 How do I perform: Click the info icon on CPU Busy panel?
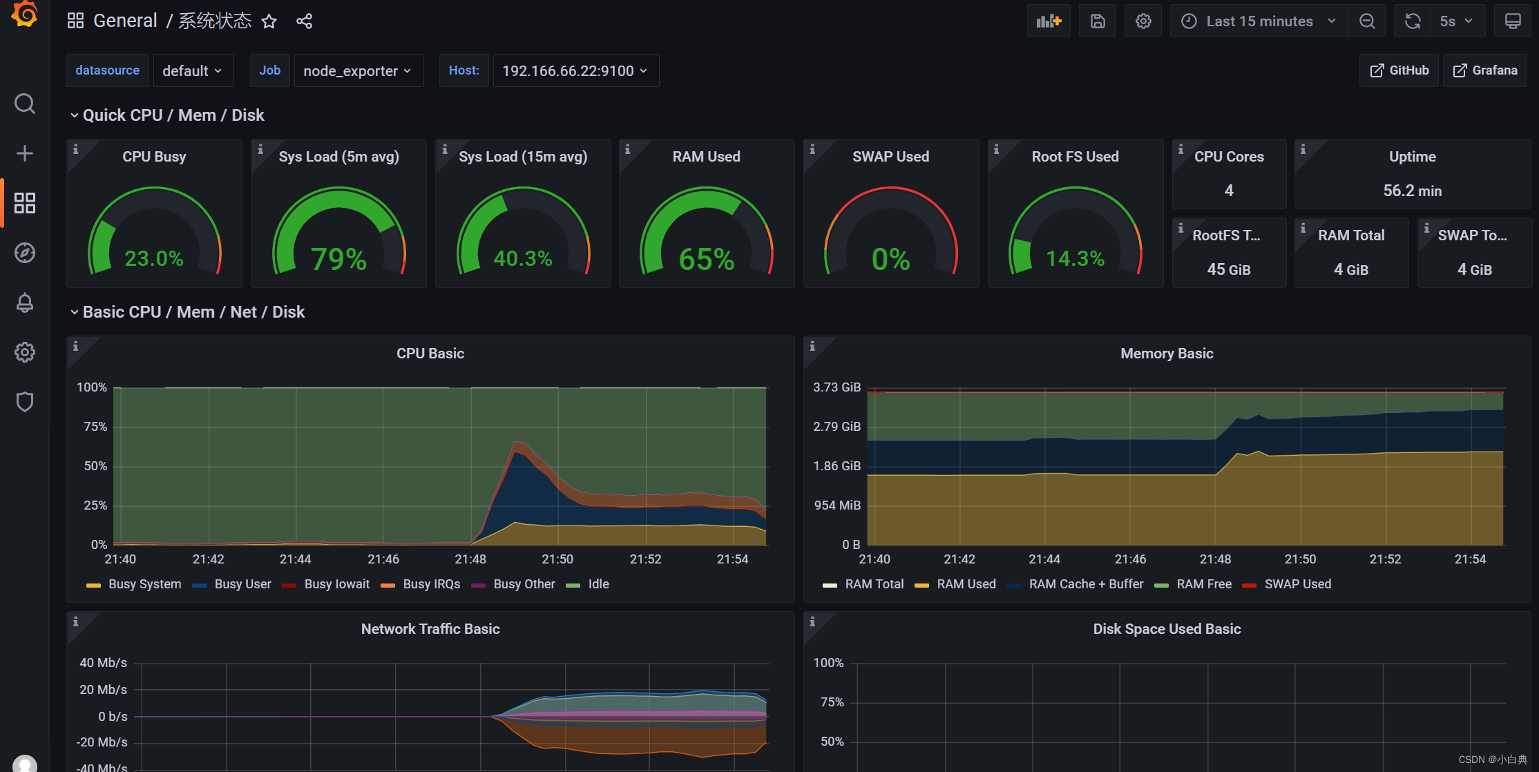(76, 149)
